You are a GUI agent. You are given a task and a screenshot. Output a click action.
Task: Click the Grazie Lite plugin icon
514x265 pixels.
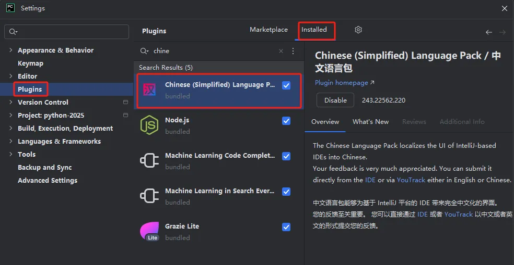pos(149,231)
